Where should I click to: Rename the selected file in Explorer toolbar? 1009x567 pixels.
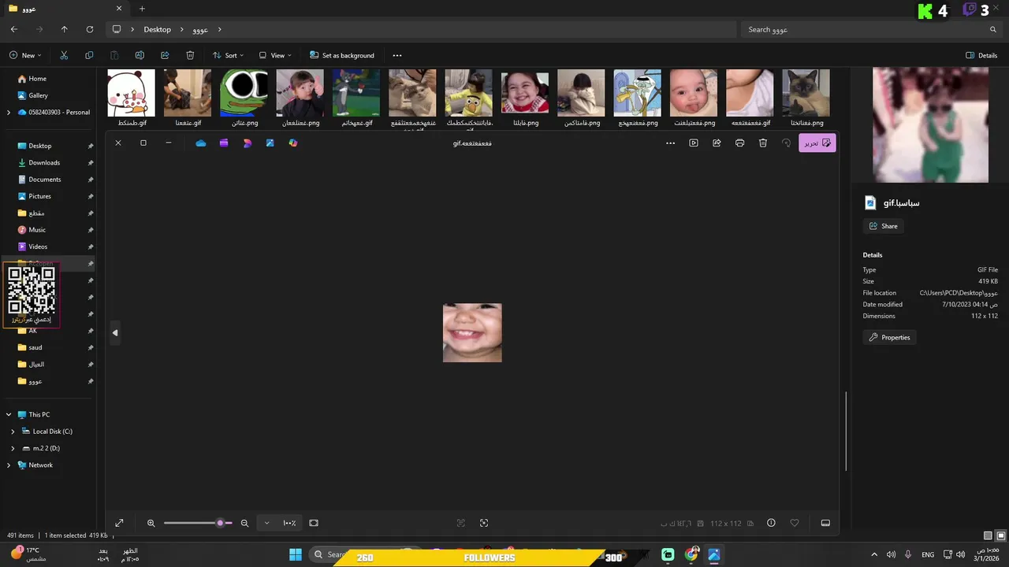coord(140,55)
